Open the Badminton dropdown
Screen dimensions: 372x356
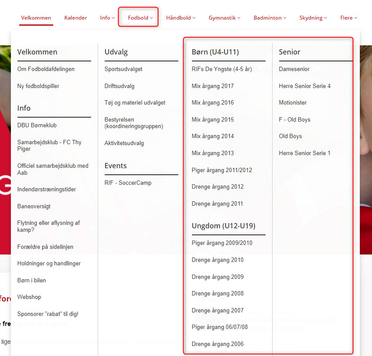coord(270,18)
